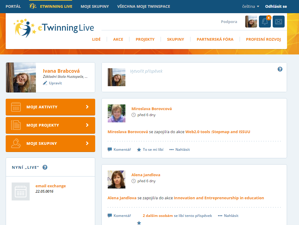The height and width of the screenshot is (225, 299).
Task: Click the star icon under Alena's post
Action: click(139, 223)
